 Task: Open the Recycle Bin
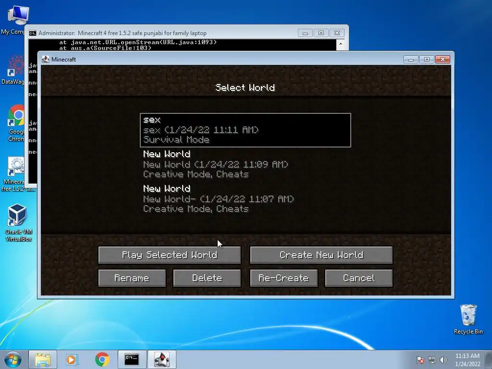[x=468, y=319]
